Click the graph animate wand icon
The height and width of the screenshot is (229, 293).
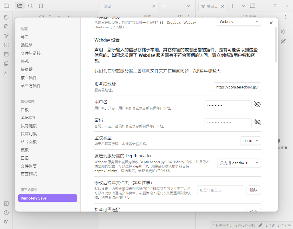283,41
